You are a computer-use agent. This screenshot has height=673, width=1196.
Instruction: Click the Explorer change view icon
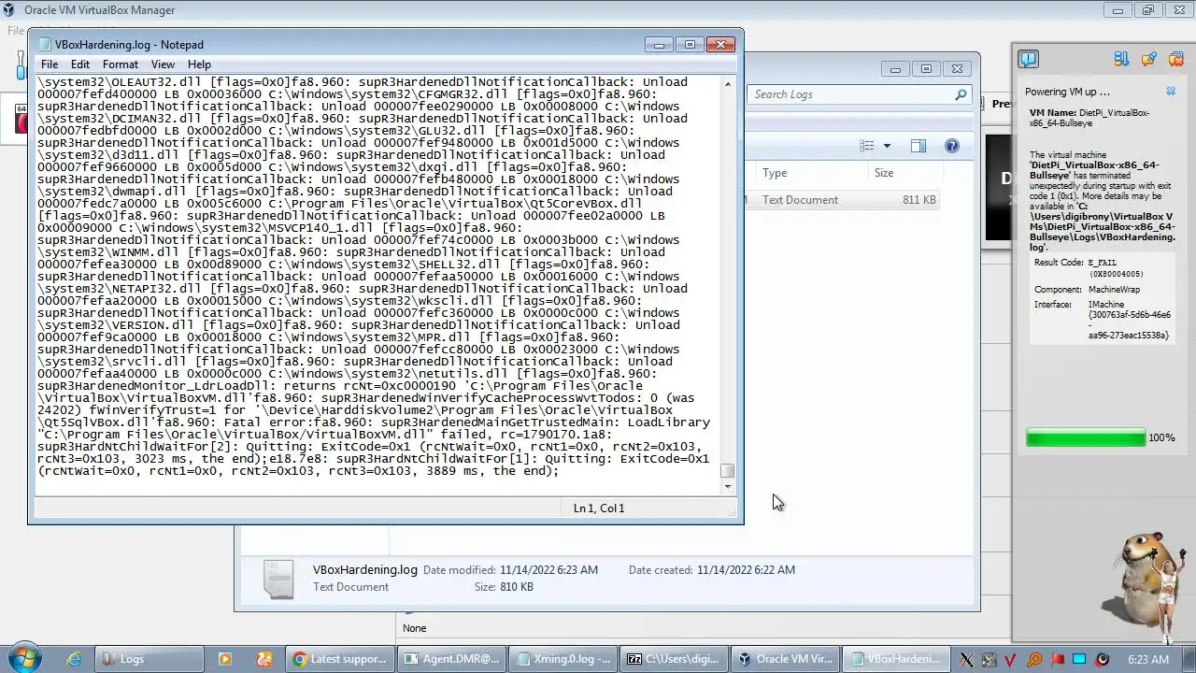[x=867, y=146]
